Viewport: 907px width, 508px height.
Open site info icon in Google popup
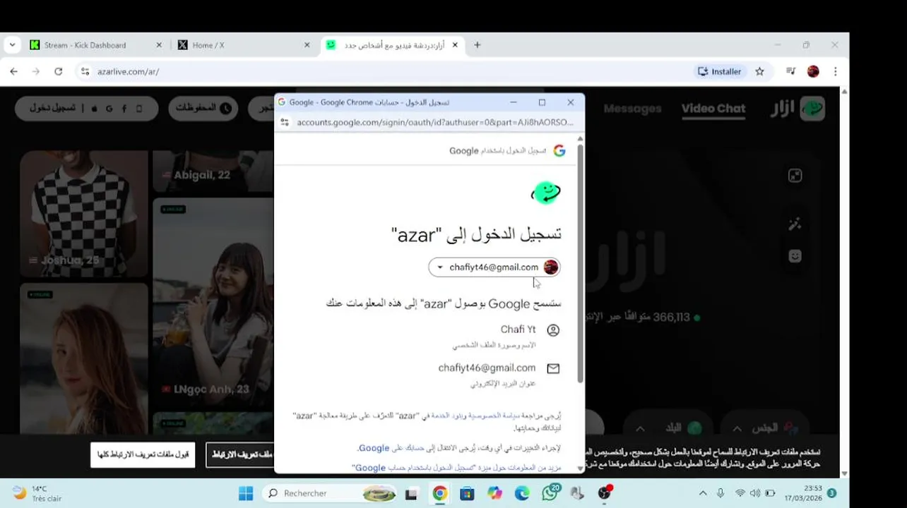click(284, 122)
